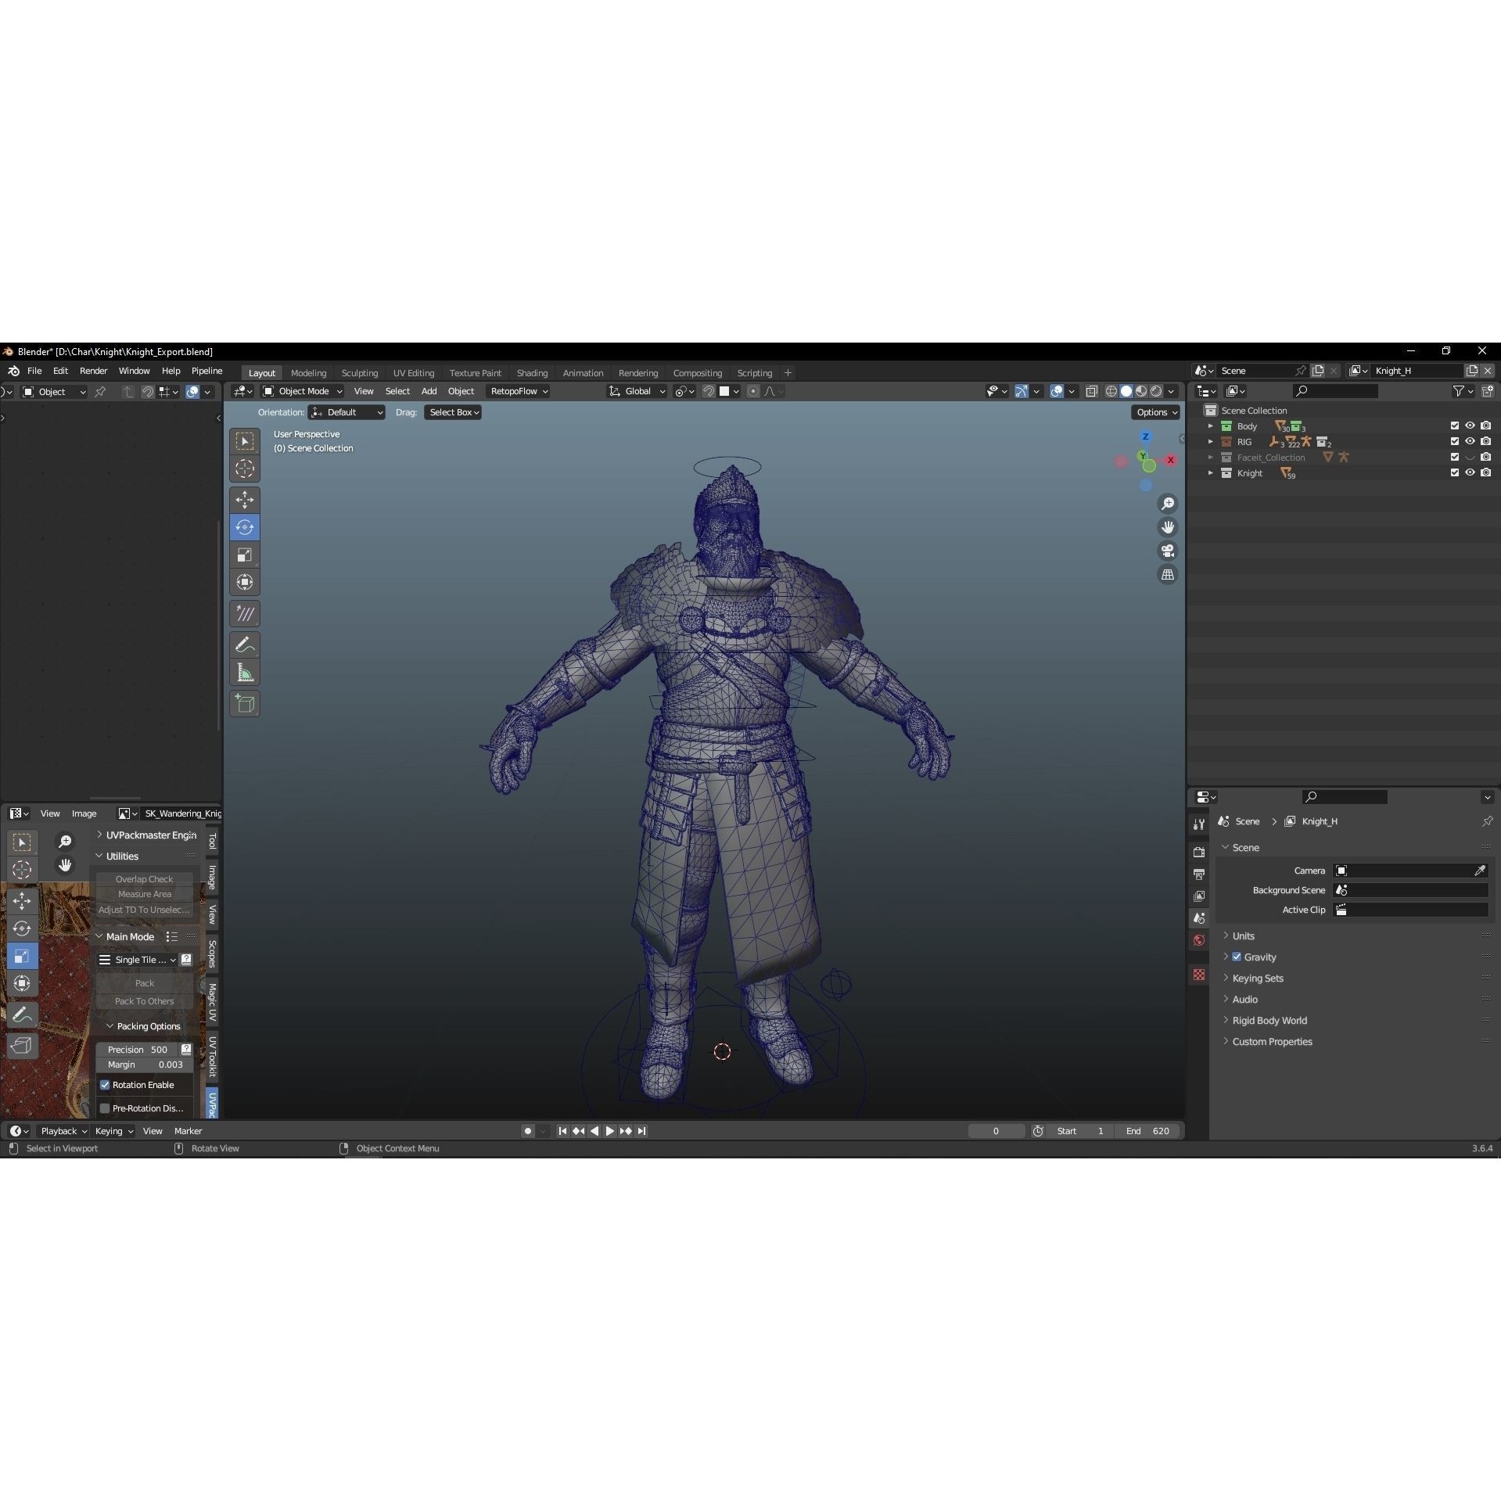
Task: Open the Object Mode dropdown
Action: point(301,391)
